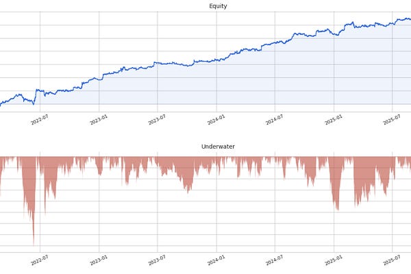This screenshot has height=274, width=411.
Task: Click the drawdown trough just after 2025-01
Action: point(338,207)
